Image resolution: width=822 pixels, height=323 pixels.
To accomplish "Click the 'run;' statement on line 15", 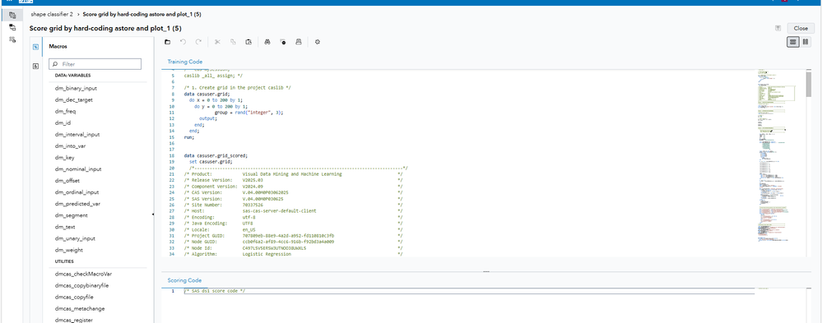I will point(188,137).
